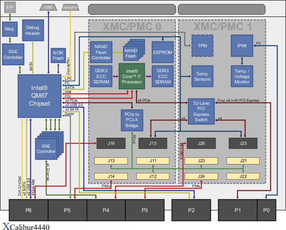Click the J25 connector
Screen dimensions: 286x230
pos(243,143)
